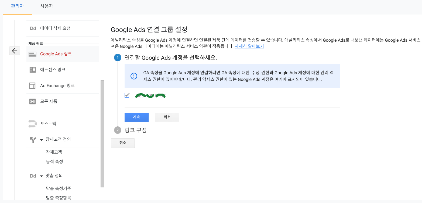Click the Google Ads 연결 그룹 설정 title
This screenshot has width=422, height=203.
[149, 30]
